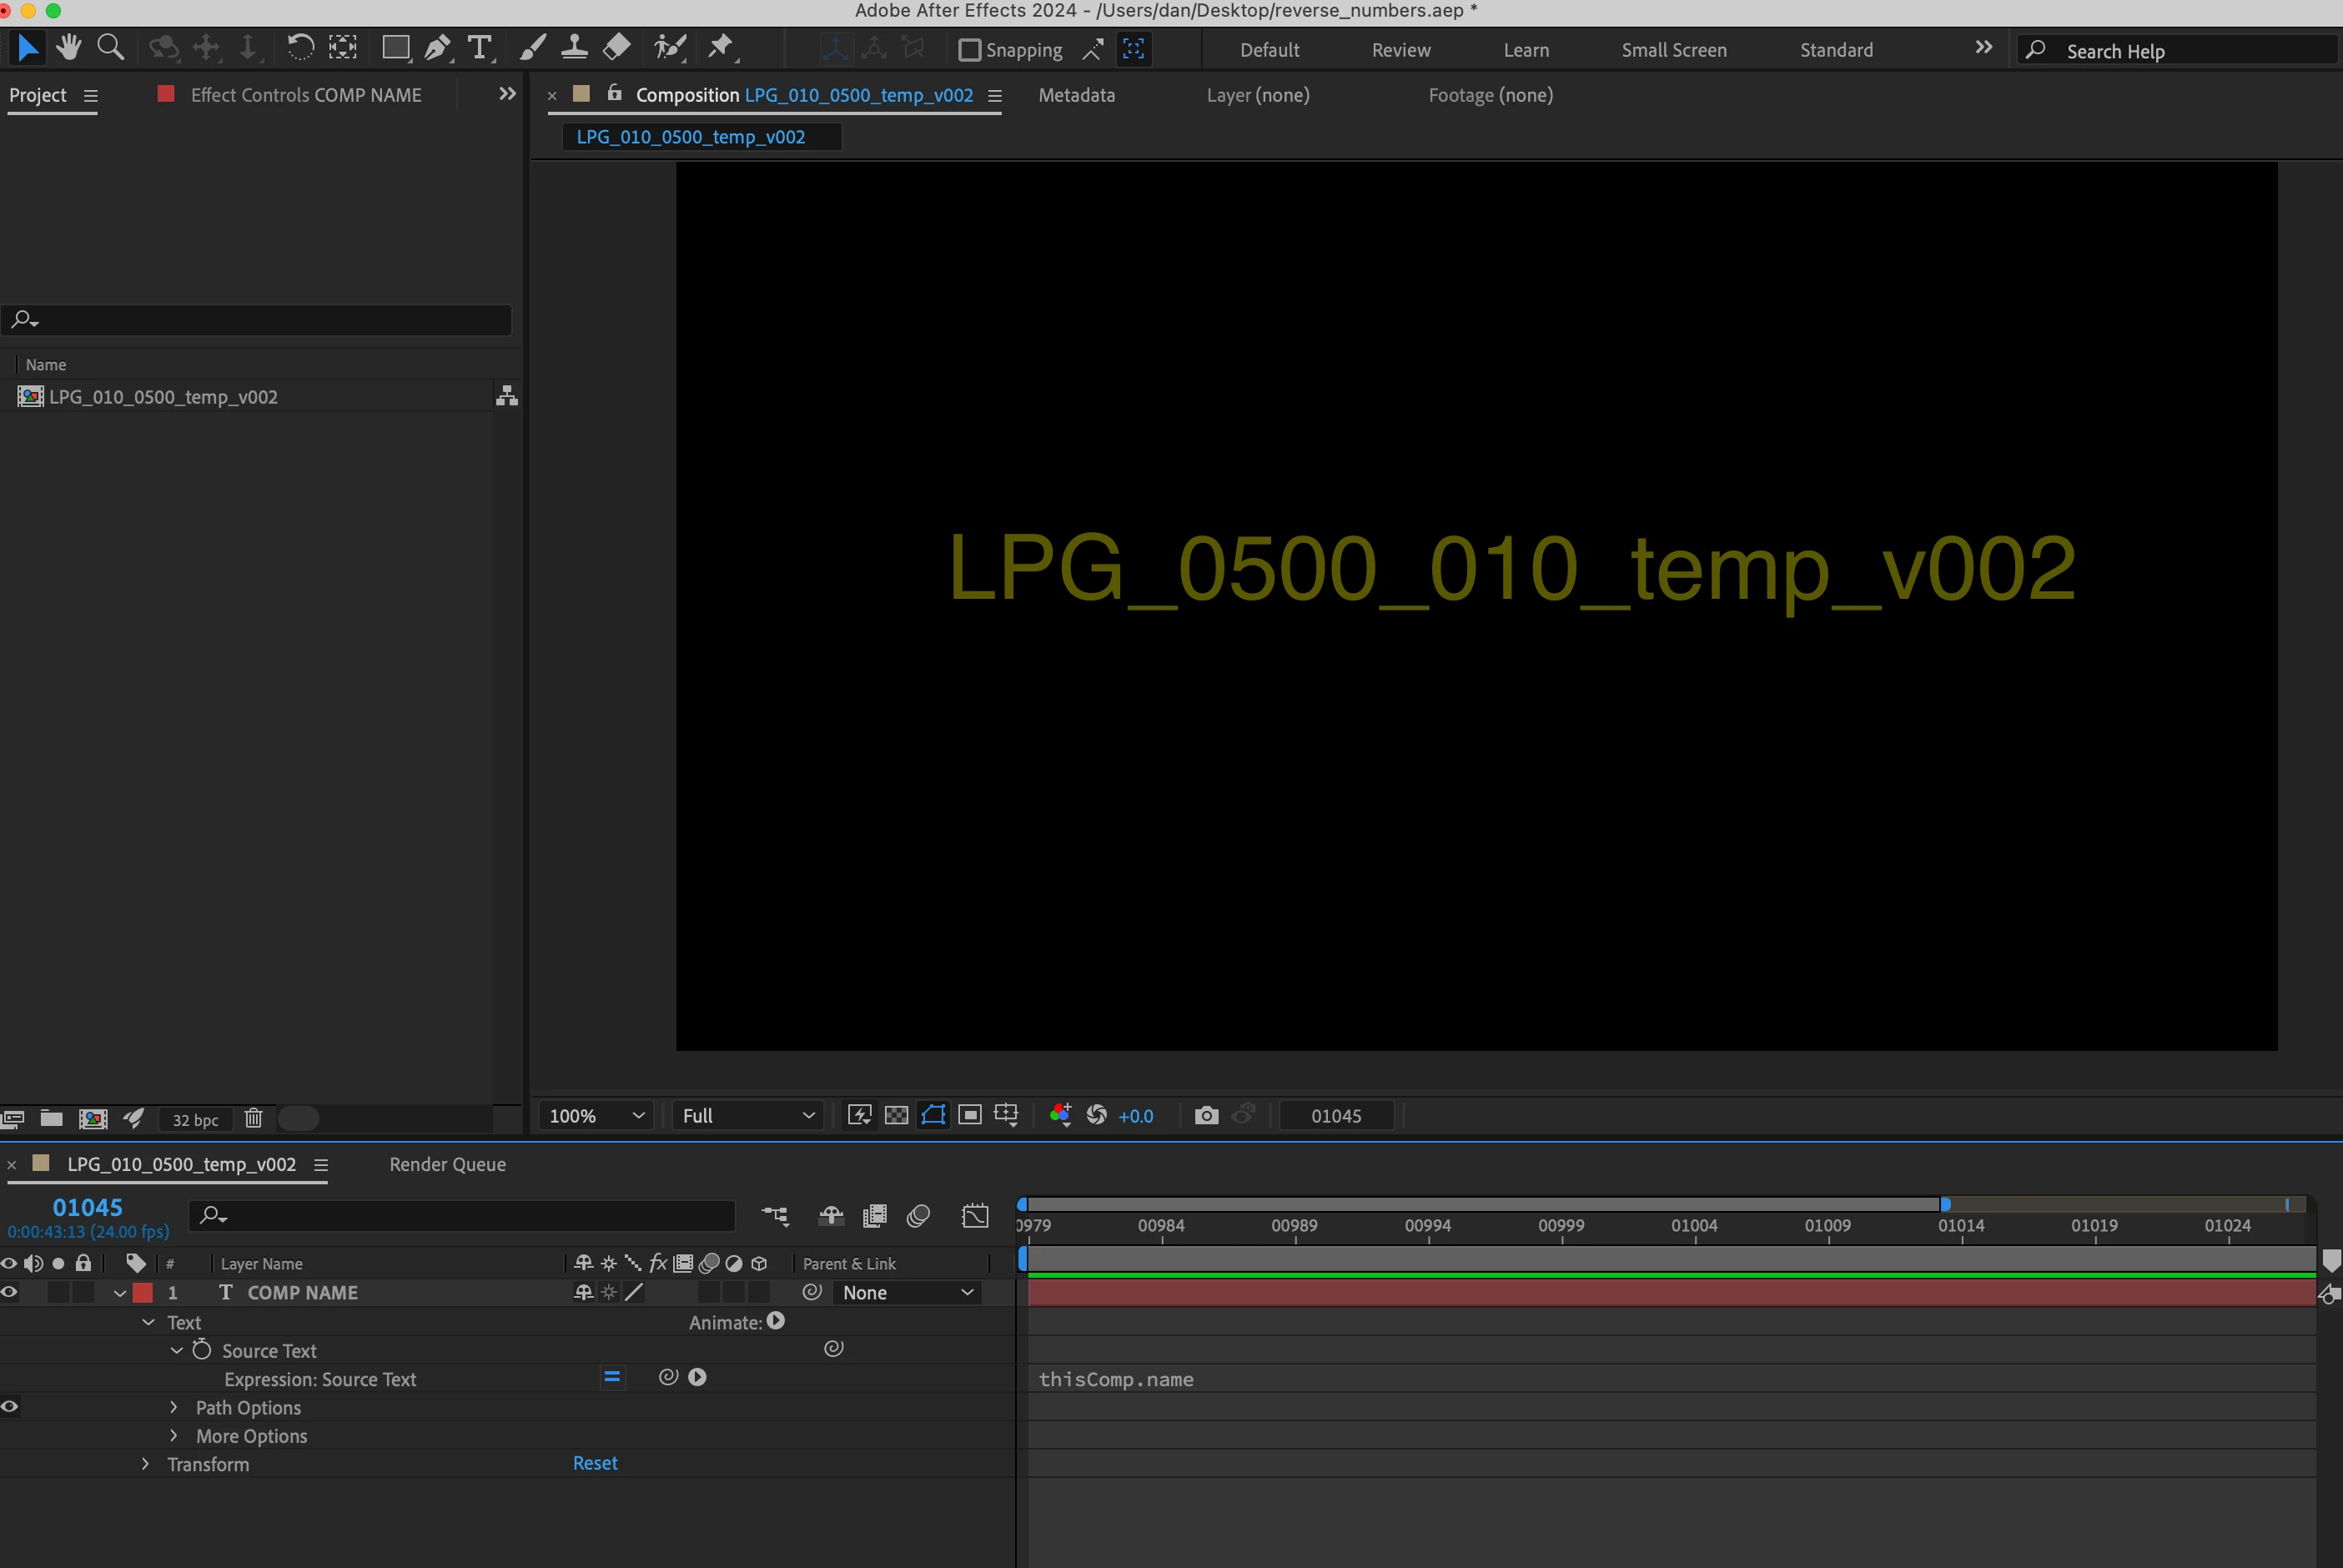
Task: Select the Zoom magnifier tool
Action: pyautogui.click(x=110, y=47)
